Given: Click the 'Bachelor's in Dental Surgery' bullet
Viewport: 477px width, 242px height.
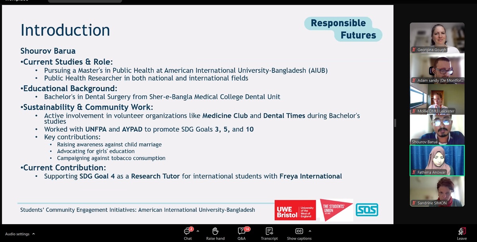Looking at the screenshot, I should pyautogui.click(x=162, y=97).
